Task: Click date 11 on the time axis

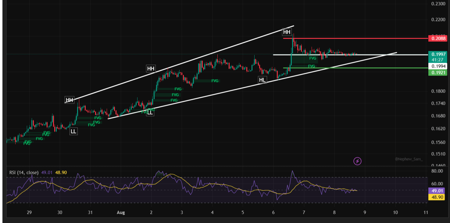Action: tap(426, 212)
